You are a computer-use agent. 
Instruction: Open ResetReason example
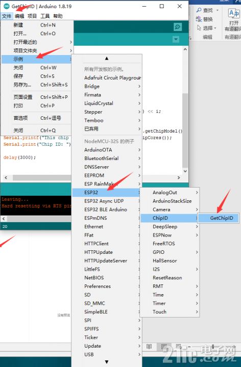(x=170, y=278)
